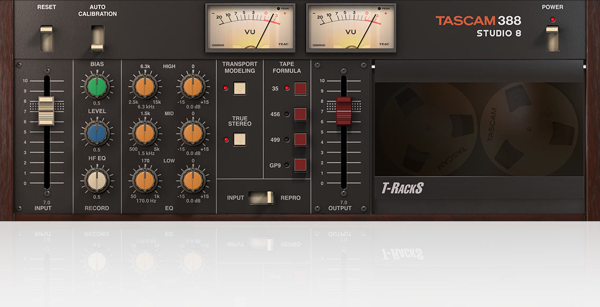Select tape formula GP9
This screenshot has width=600, height=307.
pos(301,165)
